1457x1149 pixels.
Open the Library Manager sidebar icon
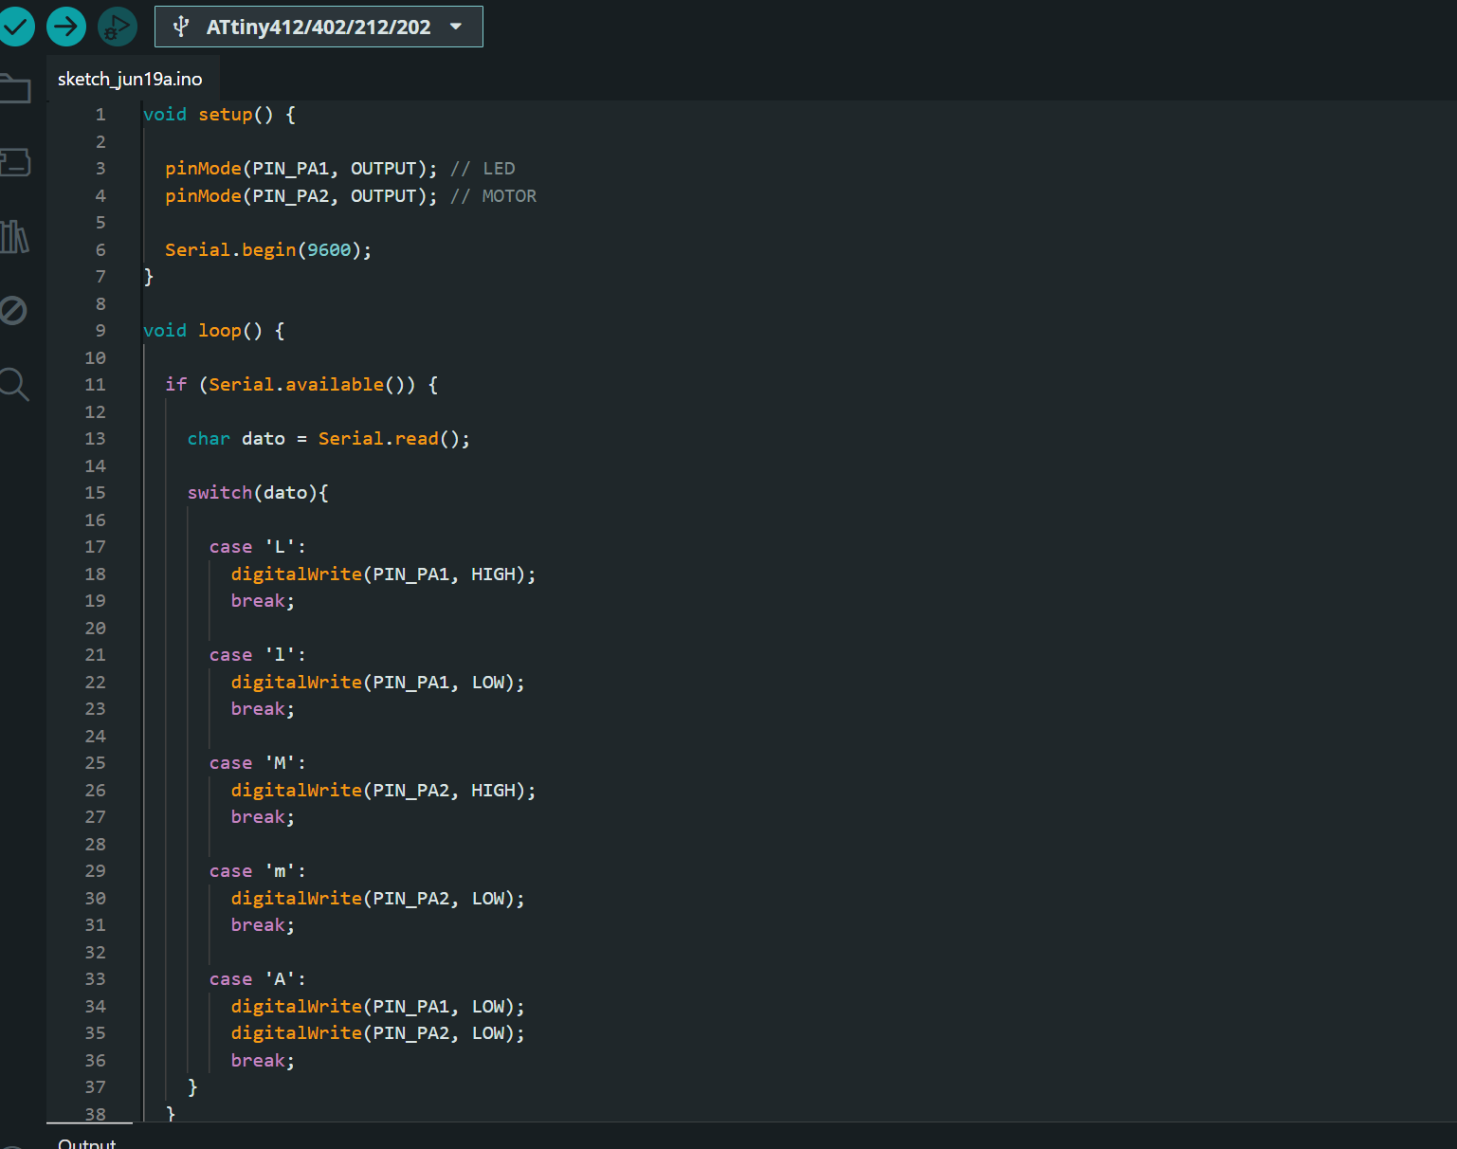tap(13, 237)
